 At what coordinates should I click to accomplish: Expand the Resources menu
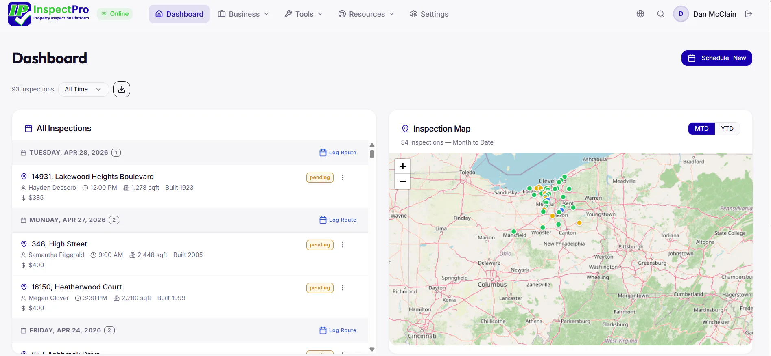click(x=366, y=14)
